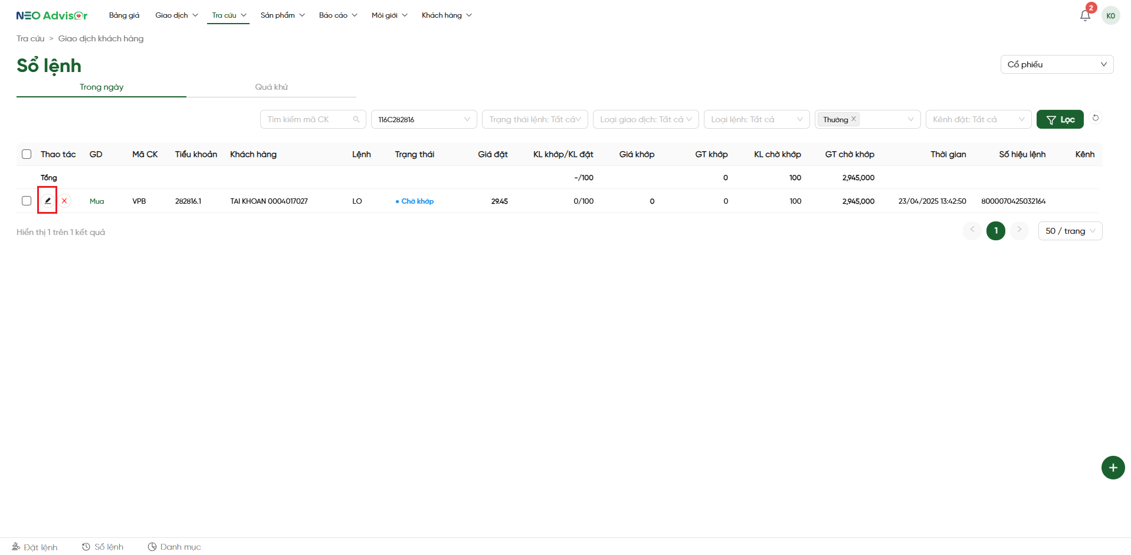Open Đặt lệnh from the bottom bar
The image size is (1131, 555).
[35, 547]
